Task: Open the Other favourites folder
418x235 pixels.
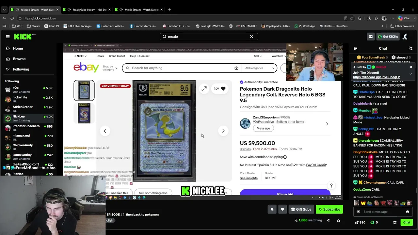Action: [402, 26]
